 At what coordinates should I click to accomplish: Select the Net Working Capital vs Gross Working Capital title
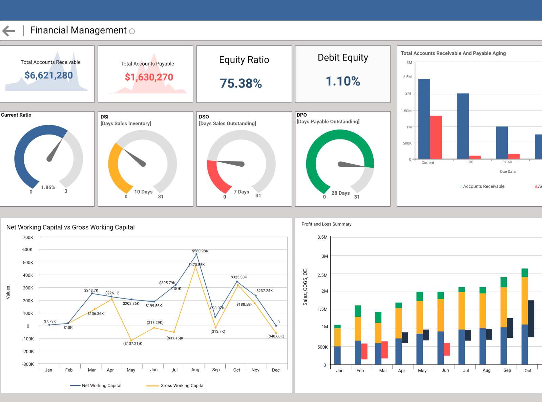(70, 227)
